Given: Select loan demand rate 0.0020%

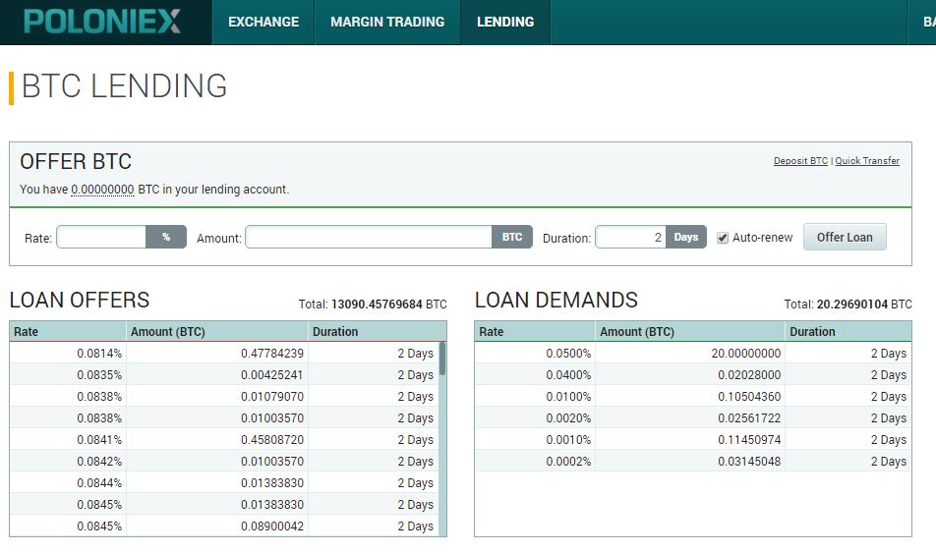Looking at the screenshot, I should (568, 418).
